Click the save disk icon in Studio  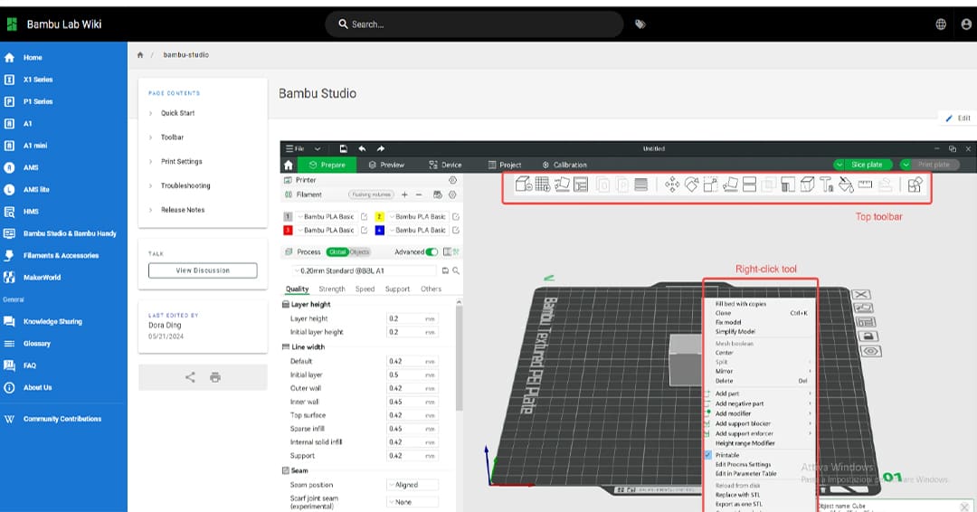[x=344, y=149]
